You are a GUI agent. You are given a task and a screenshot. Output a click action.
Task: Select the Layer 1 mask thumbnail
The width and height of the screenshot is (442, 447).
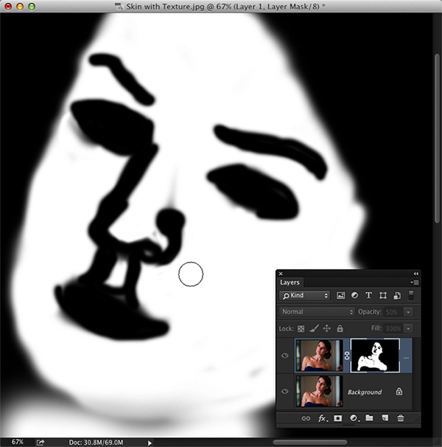375,355
